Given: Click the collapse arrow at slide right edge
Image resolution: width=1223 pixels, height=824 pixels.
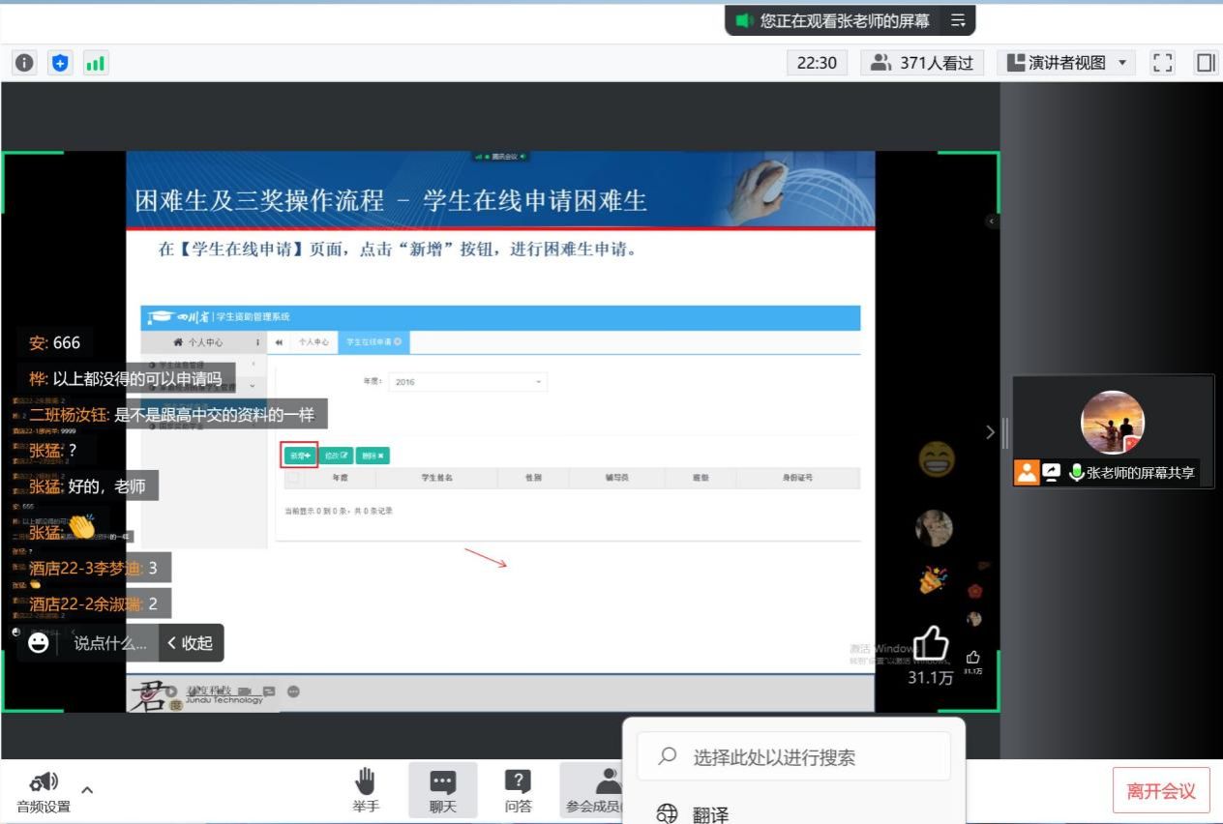Looking at the screenshot, I should 991,221.
